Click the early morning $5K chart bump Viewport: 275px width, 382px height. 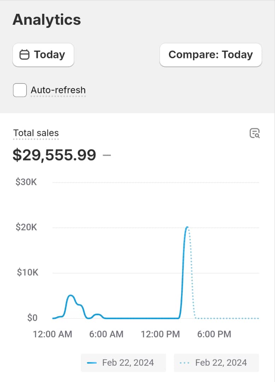pyautogui.click(x=71, y=295)
